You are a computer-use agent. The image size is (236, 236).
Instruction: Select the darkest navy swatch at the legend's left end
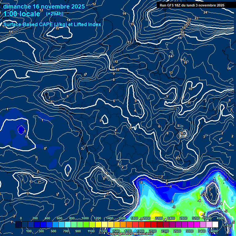click(x=18, y=224)
